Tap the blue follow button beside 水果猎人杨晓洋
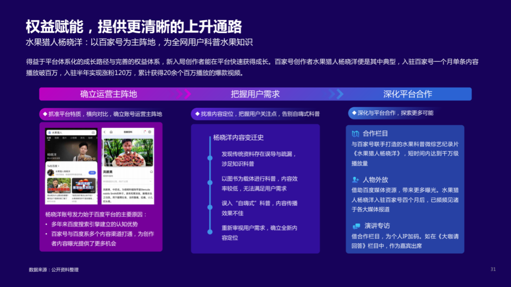Screen dimensions: 511x287 point(92,173)
